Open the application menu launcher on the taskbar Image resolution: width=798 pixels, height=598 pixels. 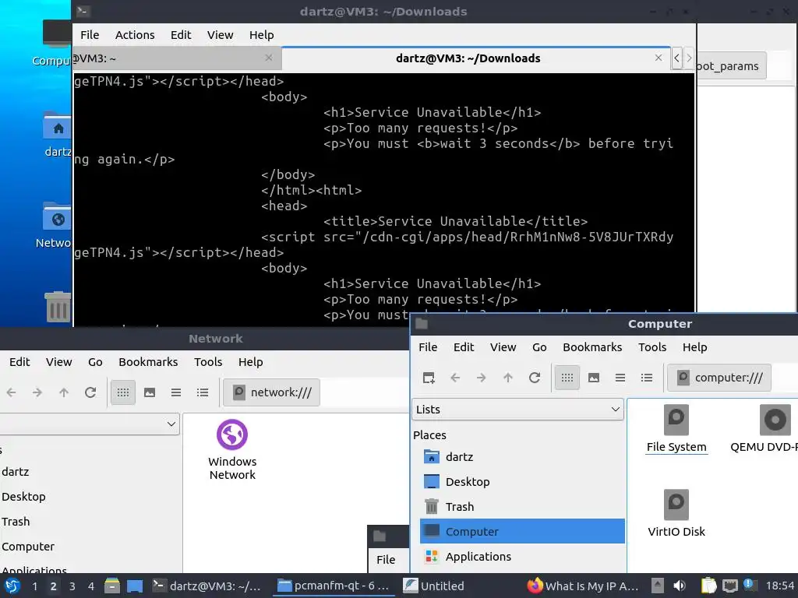12,586
